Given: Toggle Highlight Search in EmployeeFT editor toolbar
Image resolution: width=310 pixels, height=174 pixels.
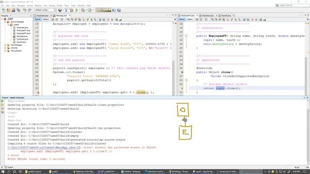Looking at the screenshot, I should (x=224, y=19).
